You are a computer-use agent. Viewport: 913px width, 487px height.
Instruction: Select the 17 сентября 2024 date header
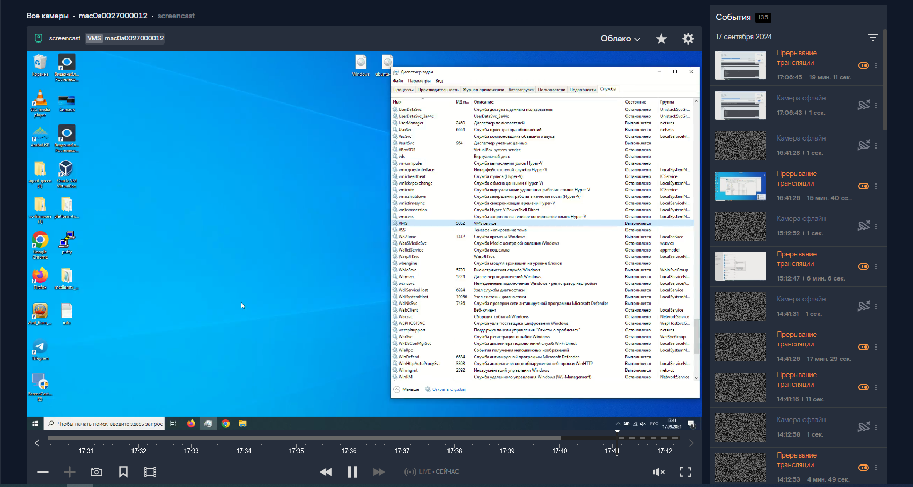743,37
